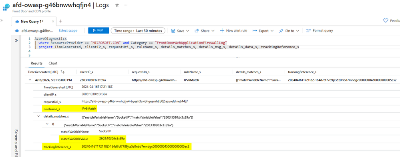Run the query
The height and width of the screenshot is (157, 400).
(98, 30)
